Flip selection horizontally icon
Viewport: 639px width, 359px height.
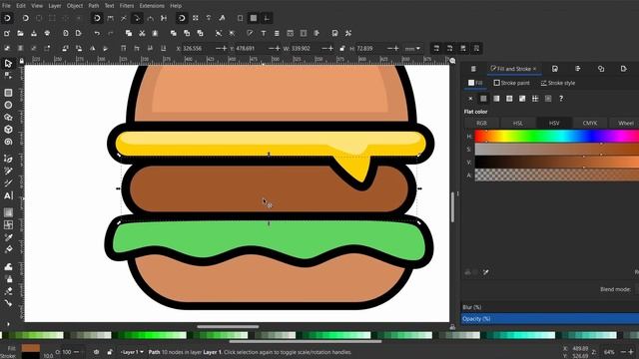(x=93, y=49)
